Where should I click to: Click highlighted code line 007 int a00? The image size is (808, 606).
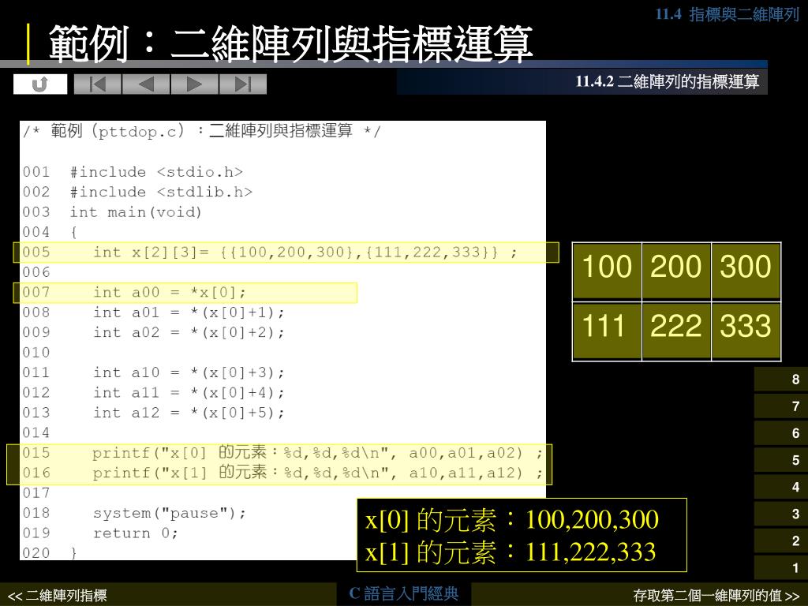click(x=185, y=293)
